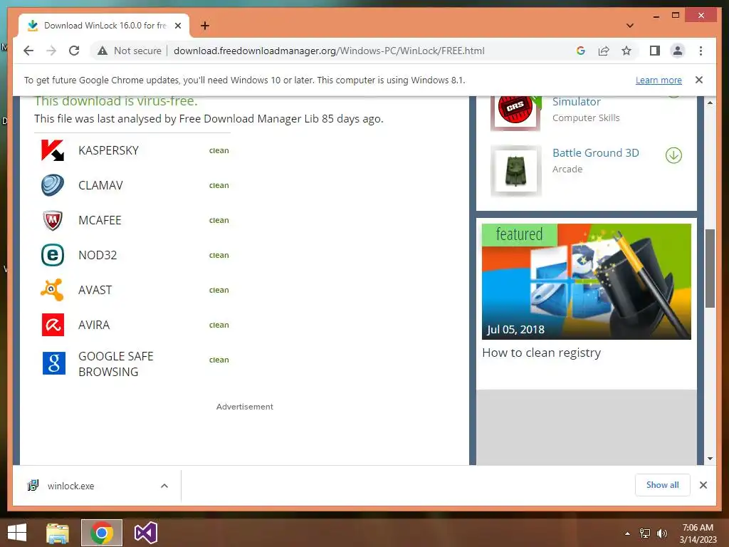
Task: Expand winlock.exe download options chevron
Action: [x=164, y=486]
